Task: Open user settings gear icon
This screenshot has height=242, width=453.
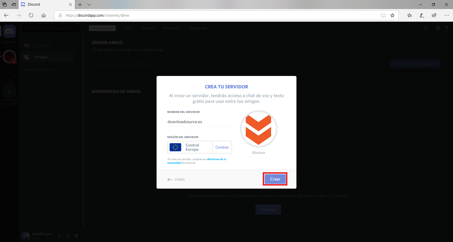Action: [x=76, y=236]
